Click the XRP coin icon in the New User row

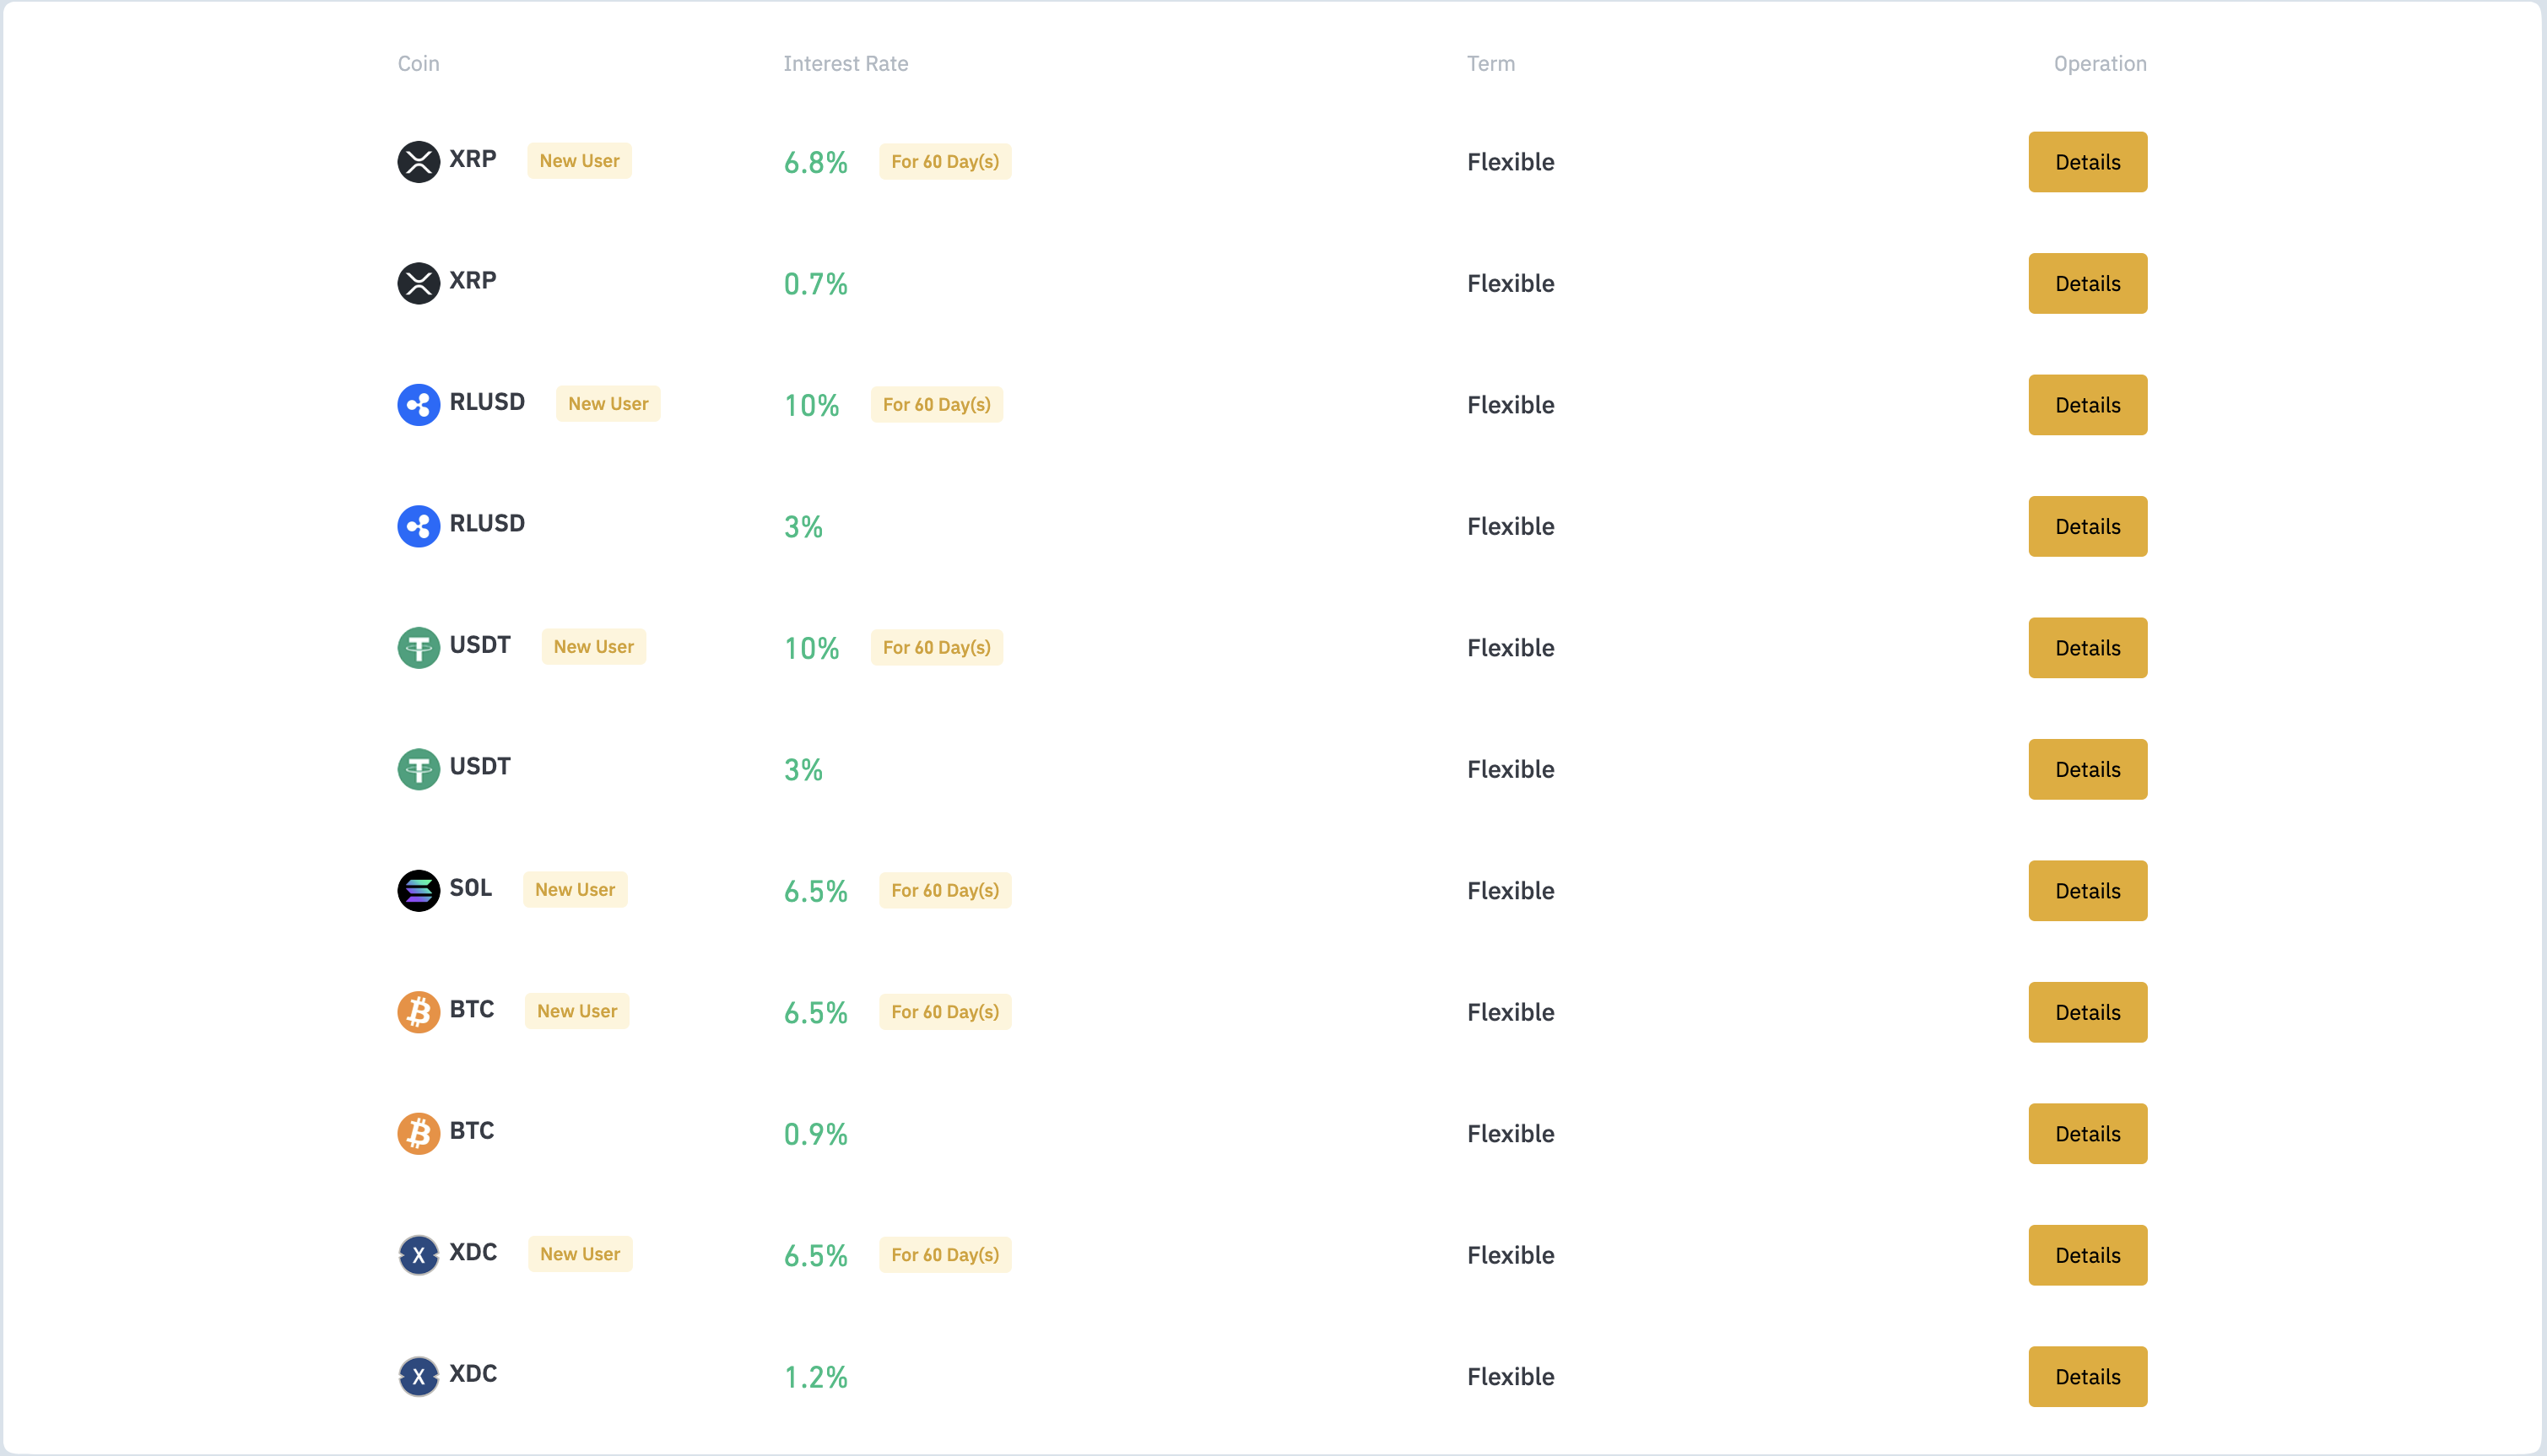418,161
